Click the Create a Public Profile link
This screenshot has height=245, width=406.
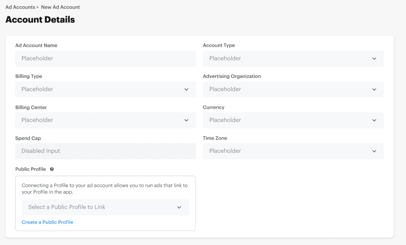[47, 222]
